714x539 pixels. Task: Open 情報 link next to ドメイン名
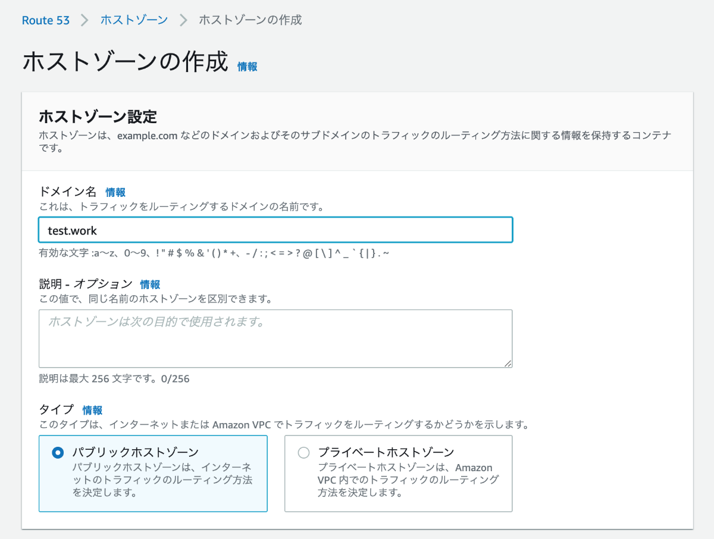(115, 192)
